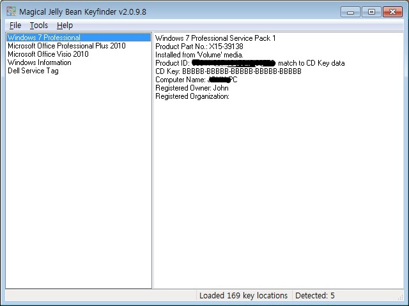Select Windows 7 Professional in the list

point(79,38)
